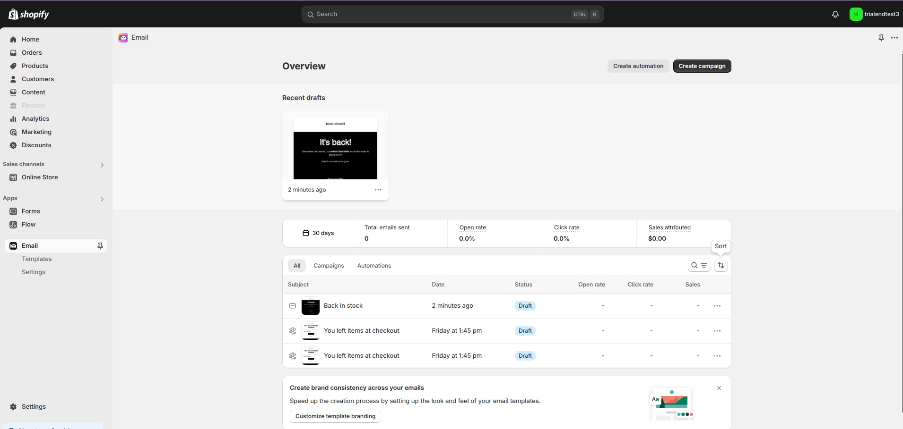This screenshot has height=429, width=903.
Task: Unpin Email app from sidebar
Action: 100,246
